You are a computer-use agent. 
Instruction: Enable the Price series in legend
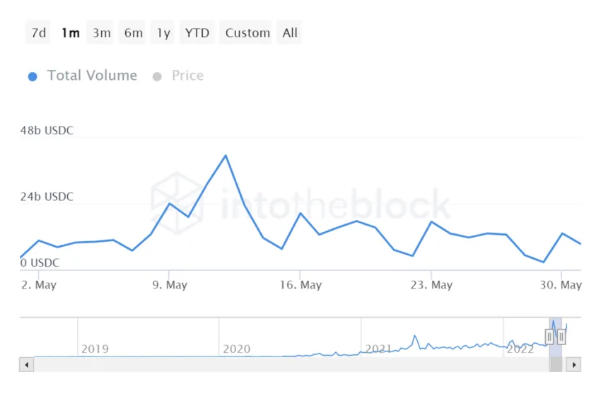[187, 76]
